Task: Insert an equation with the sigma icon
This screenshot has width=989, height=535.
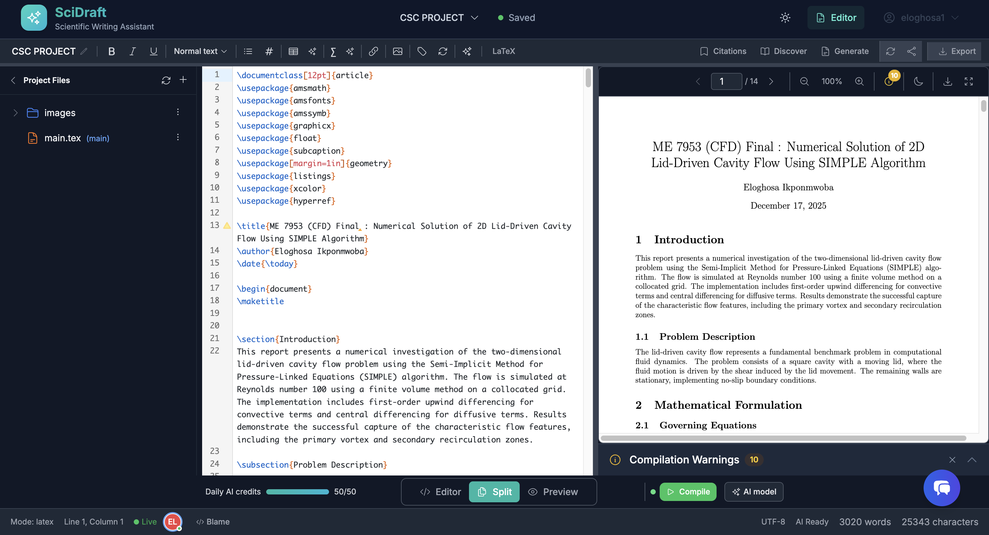Action: [x=333, y=51]
